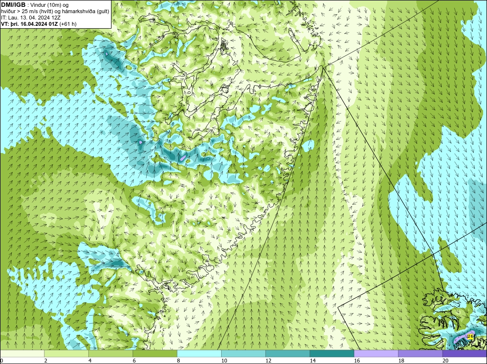Viewport: 487px width, 364px height.
Task: Click the legend number 8
Action: coord(178,361)
